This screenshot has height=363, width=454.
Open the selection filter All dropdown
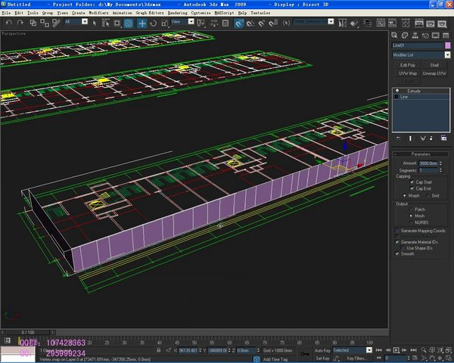click(x=85, y=22)
